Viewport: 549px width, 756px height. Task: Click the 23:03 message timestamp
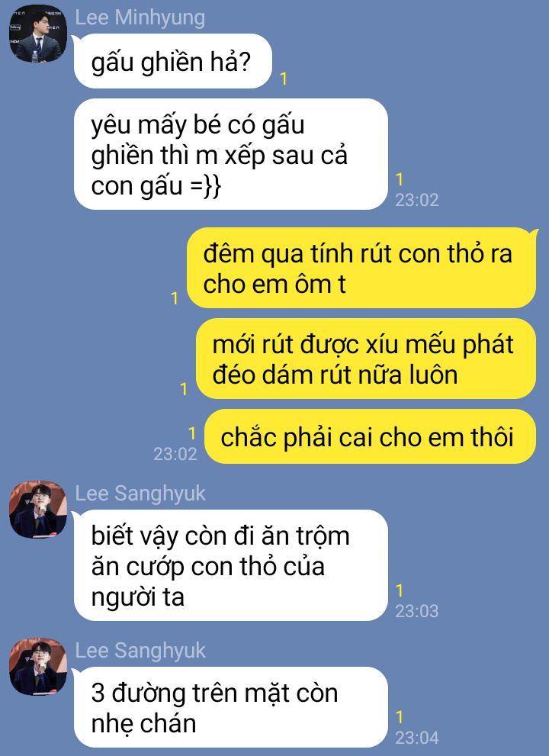(x=417, y=611)
